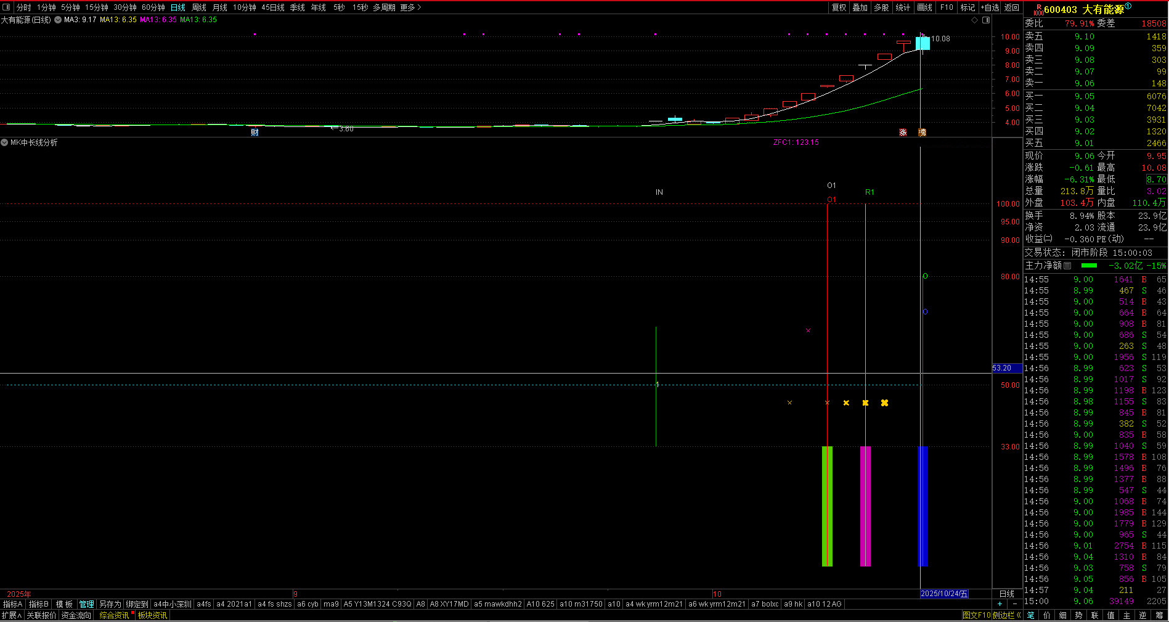Apply the a4中小深圳 template
Screen dimensions: 1169x622
coord(173,604)
